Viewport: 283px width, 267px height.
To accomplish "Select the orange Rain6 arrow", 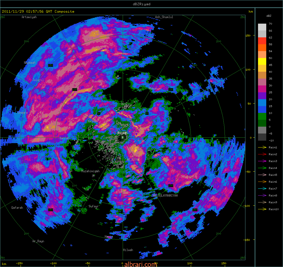I will [262, 182].
